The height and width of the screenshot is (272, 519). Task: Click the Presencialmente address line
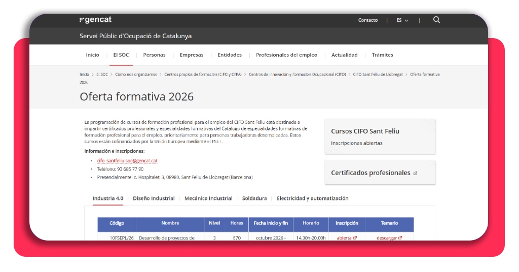[x=175, y=177]
